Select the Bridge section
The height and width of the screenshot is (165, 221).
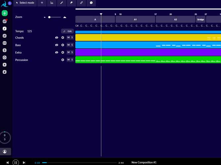pos(200,19)
